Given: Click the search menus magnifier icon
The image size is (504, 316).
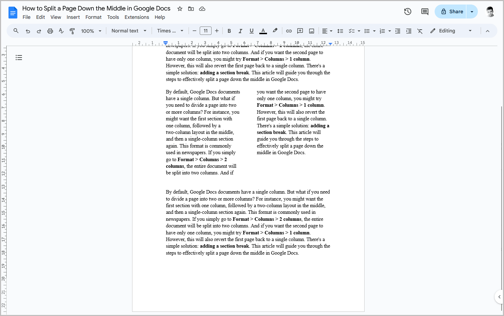Looking at the screenshot, I should 16,31.
